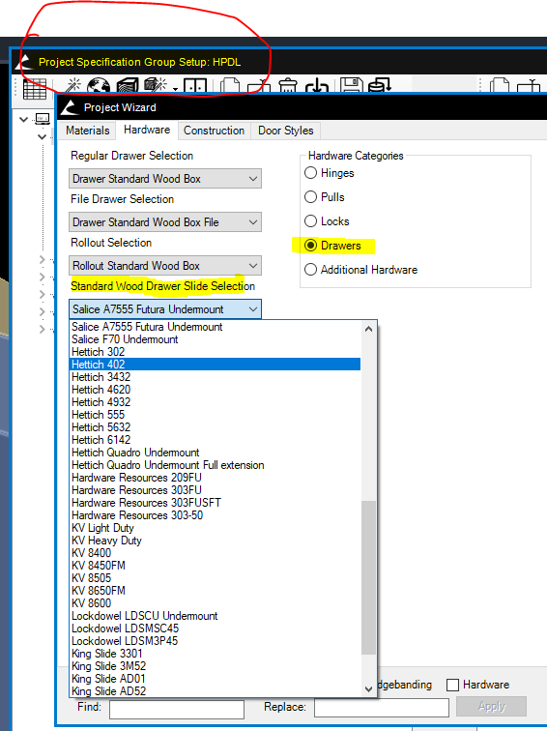Select the Locks radio button
Screen dimensions: 547x731
(310, 221)
